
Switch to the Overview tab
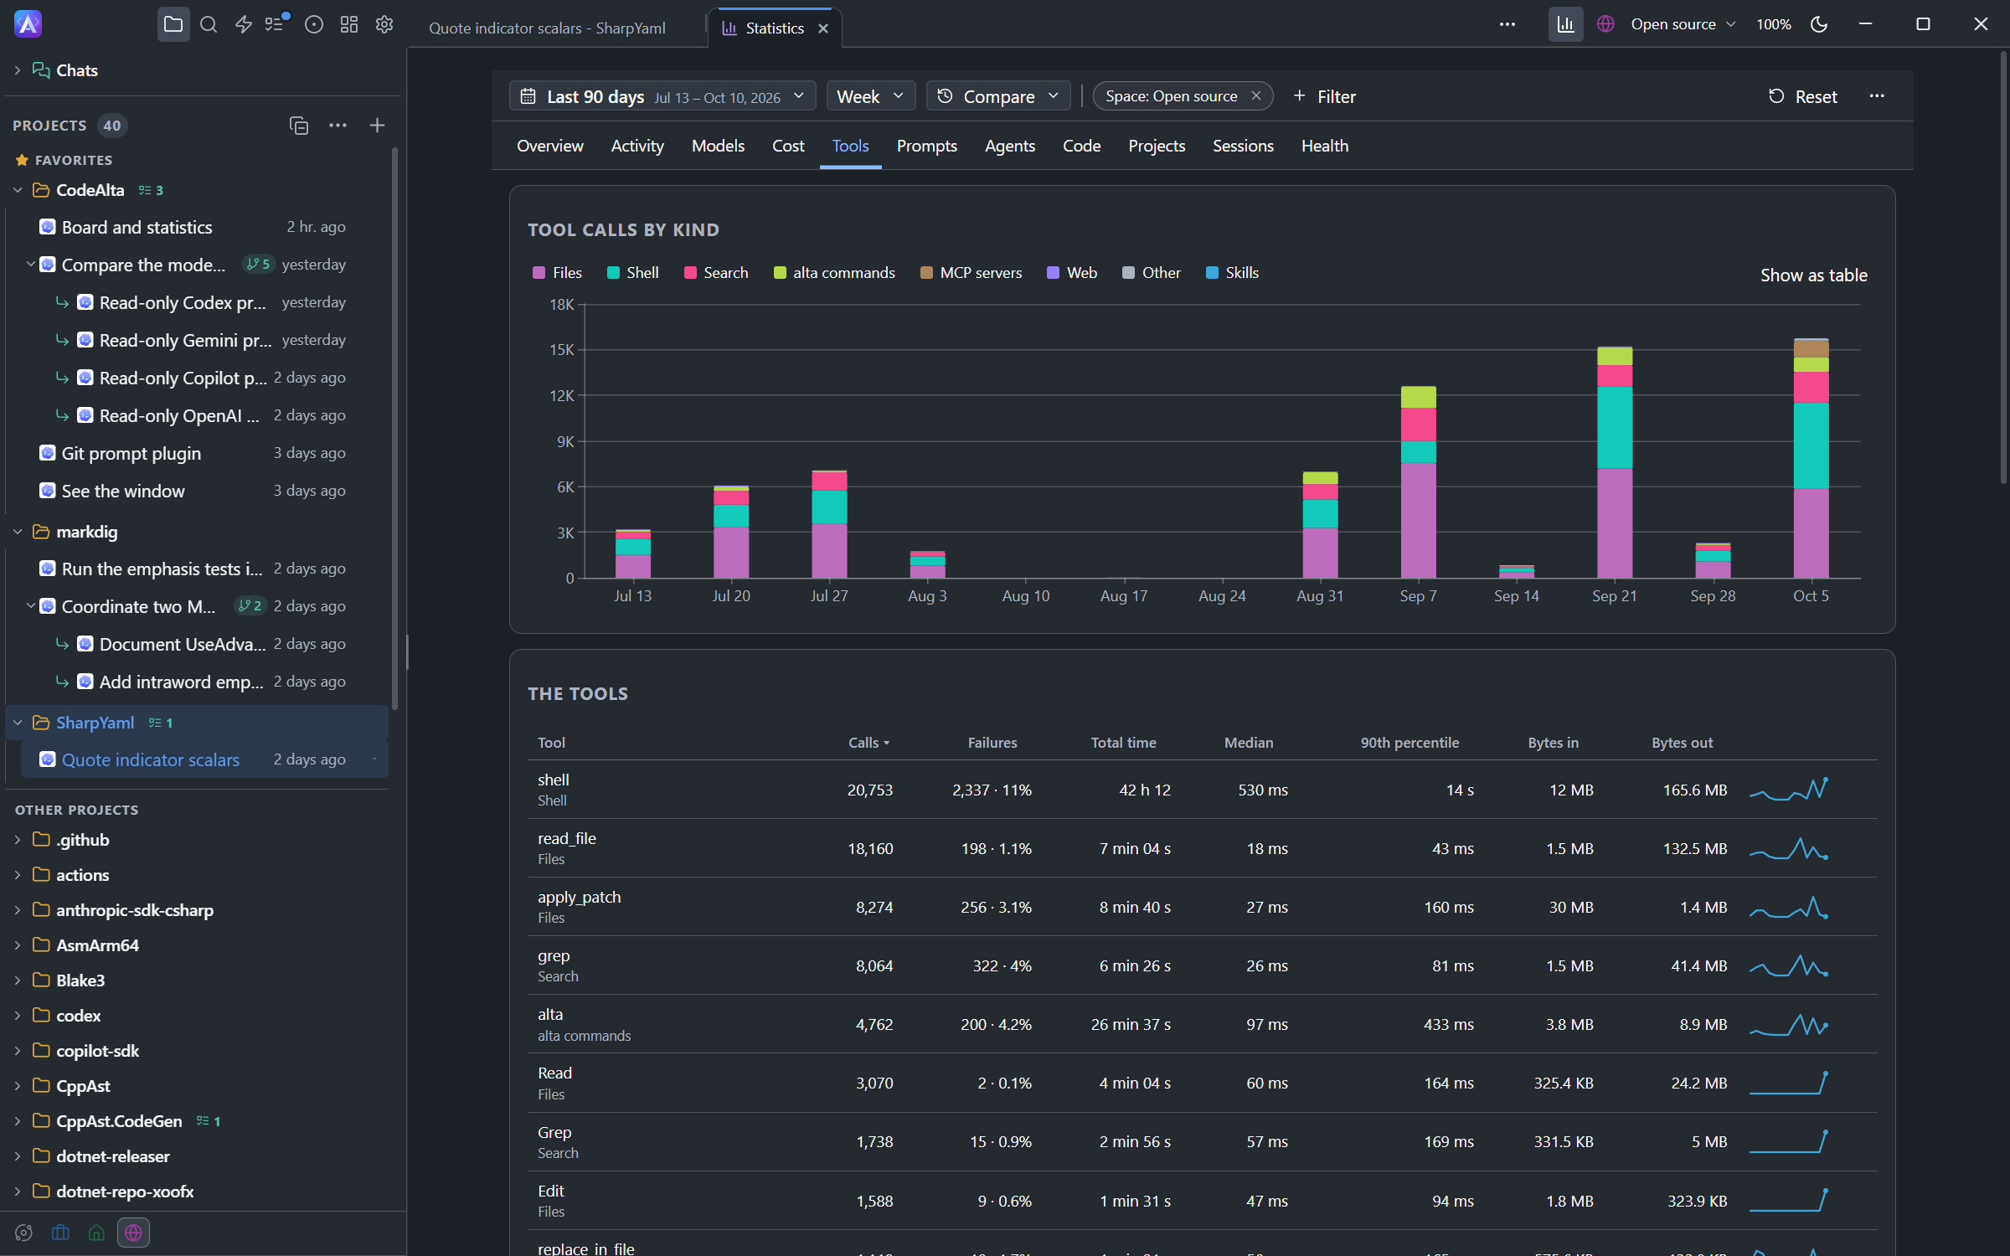[550, 146]
